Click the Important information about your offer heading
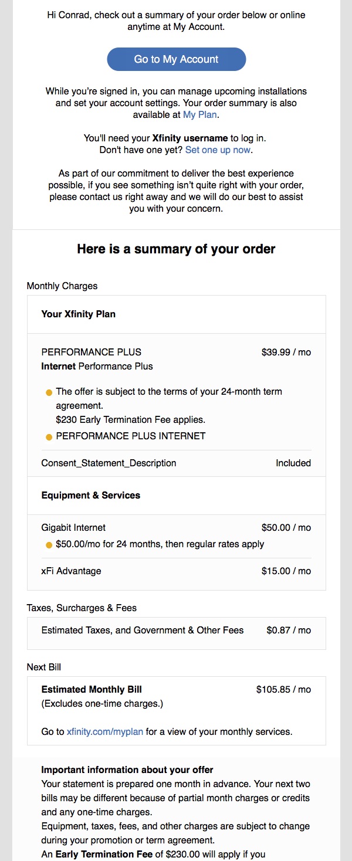The height and width of the screenshot is (861, 352). click(x=127, y=770)
